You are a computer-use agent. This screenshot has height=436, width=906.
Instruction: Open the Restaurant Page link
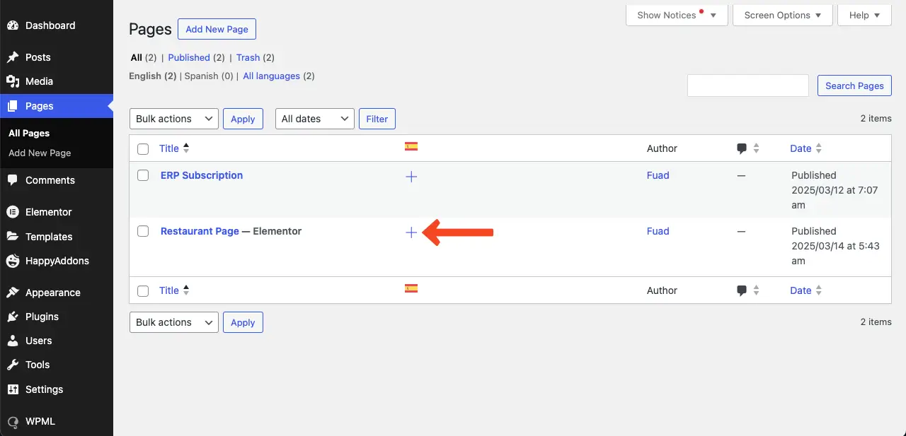(x=200, y=231)
